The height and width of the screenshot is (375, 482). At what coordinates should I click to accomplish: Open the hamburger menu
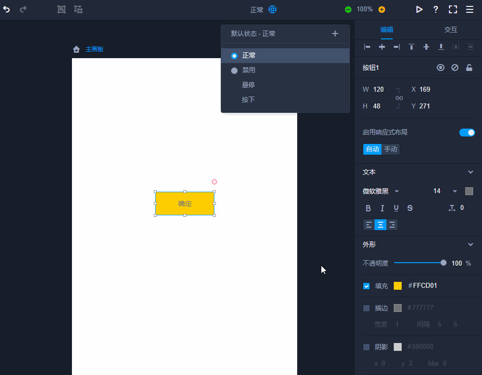point(470,9)
